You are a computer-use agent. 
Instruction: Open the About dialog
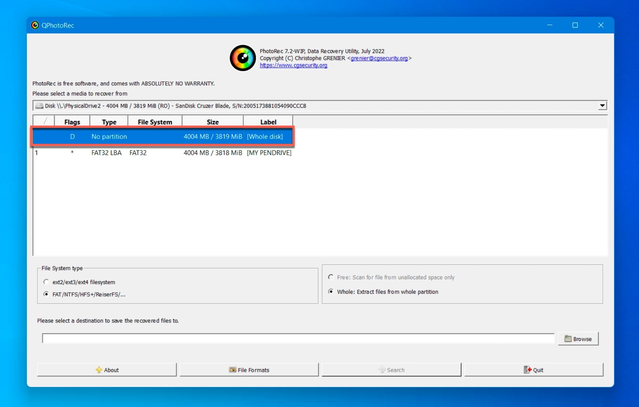107,370
